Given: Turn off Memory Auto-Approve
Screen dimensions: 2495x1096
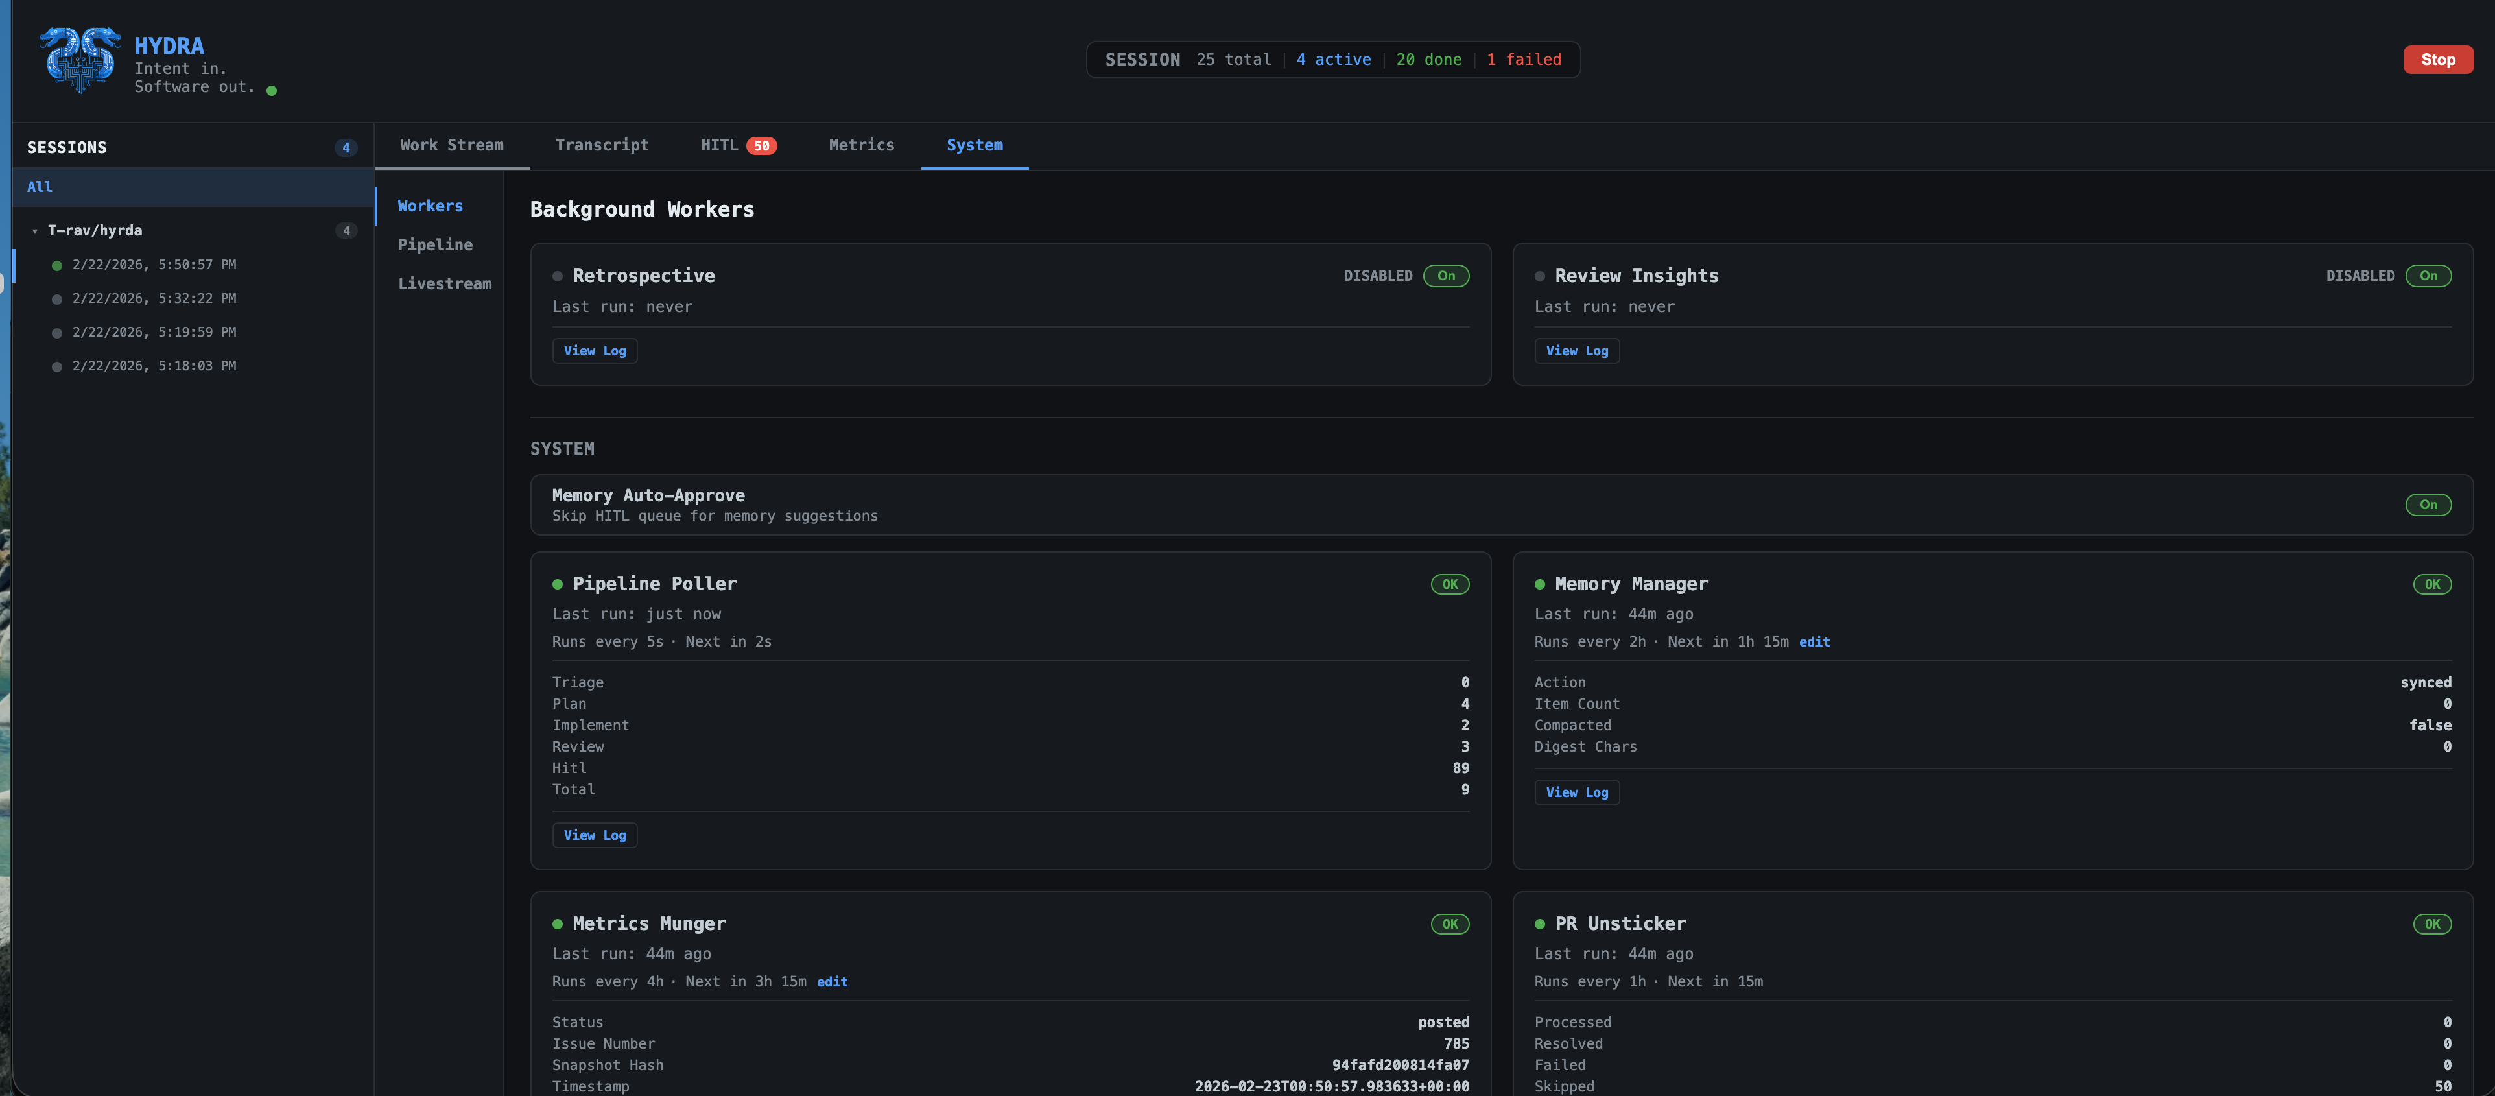Looking at the screenshot, I should coord(2428,505).
